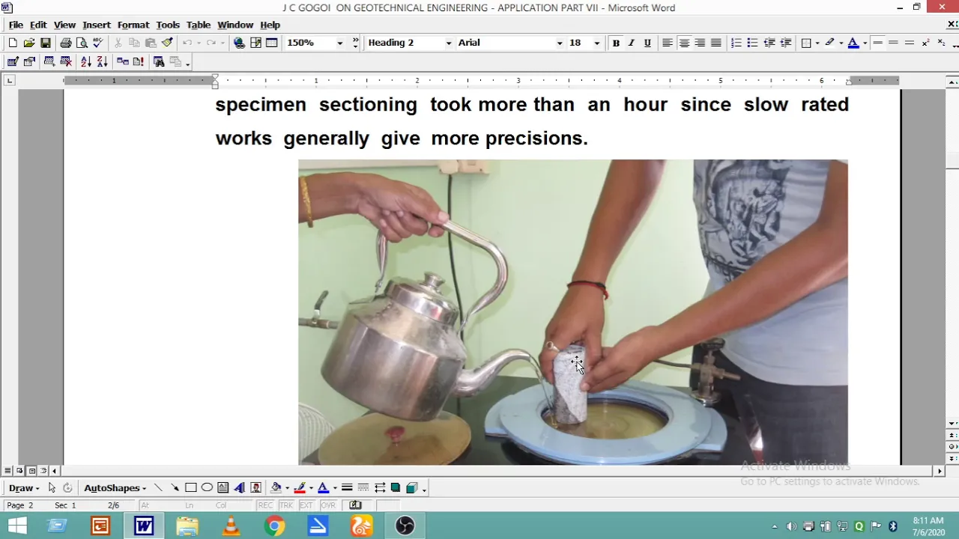Image resolution: width=959 pixels, height=539 pixels.
Task: Activate the Format Painter brush
Action: click(167, 43)
